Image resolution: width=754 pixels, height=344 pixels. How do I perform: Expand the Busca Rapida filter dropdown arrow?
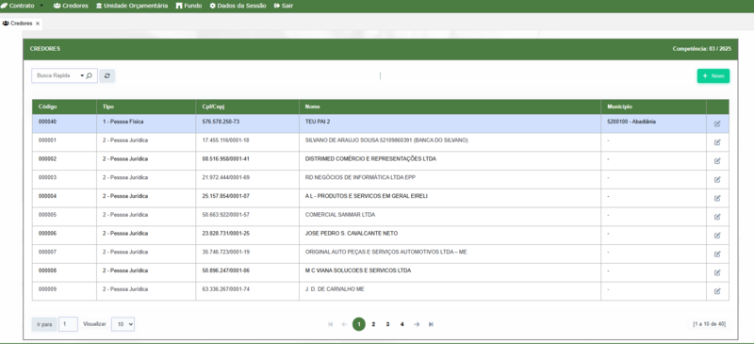pos(82,75)
